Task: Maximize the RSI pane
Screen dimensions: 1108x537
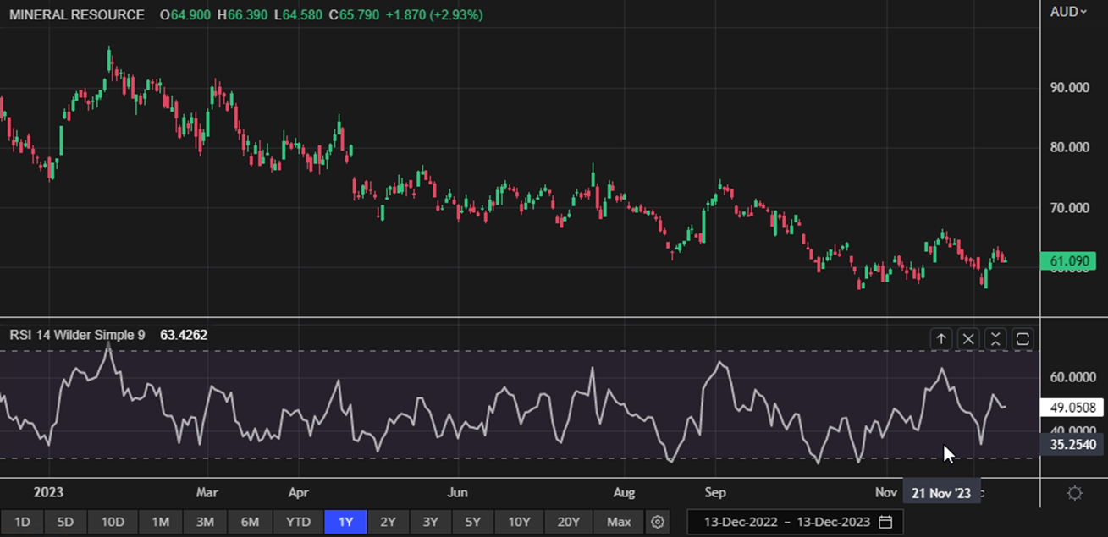Action: click(x=1023, y=339)
